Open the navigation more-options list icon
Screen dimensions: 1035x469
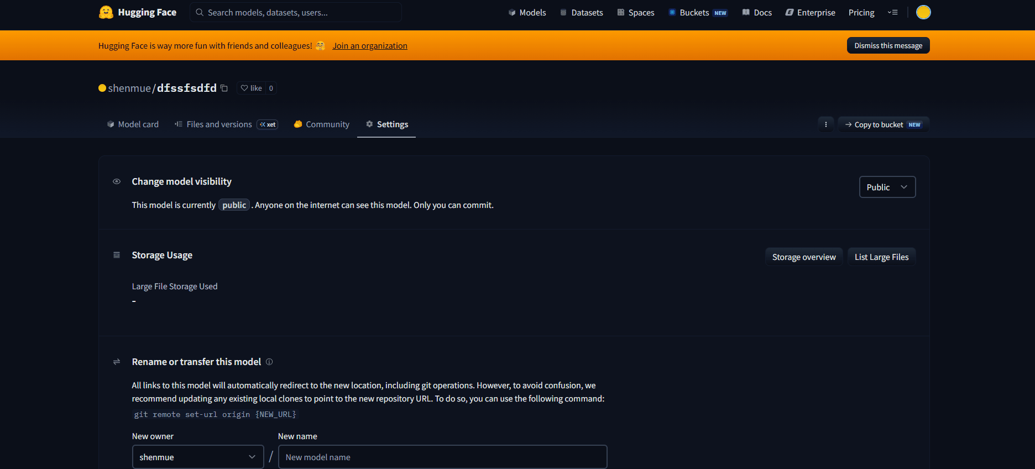tap(892, 12)
